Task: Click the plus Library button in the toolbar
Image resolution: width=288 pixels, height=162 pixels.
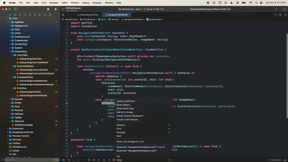Action: click(x=276, y=9)
